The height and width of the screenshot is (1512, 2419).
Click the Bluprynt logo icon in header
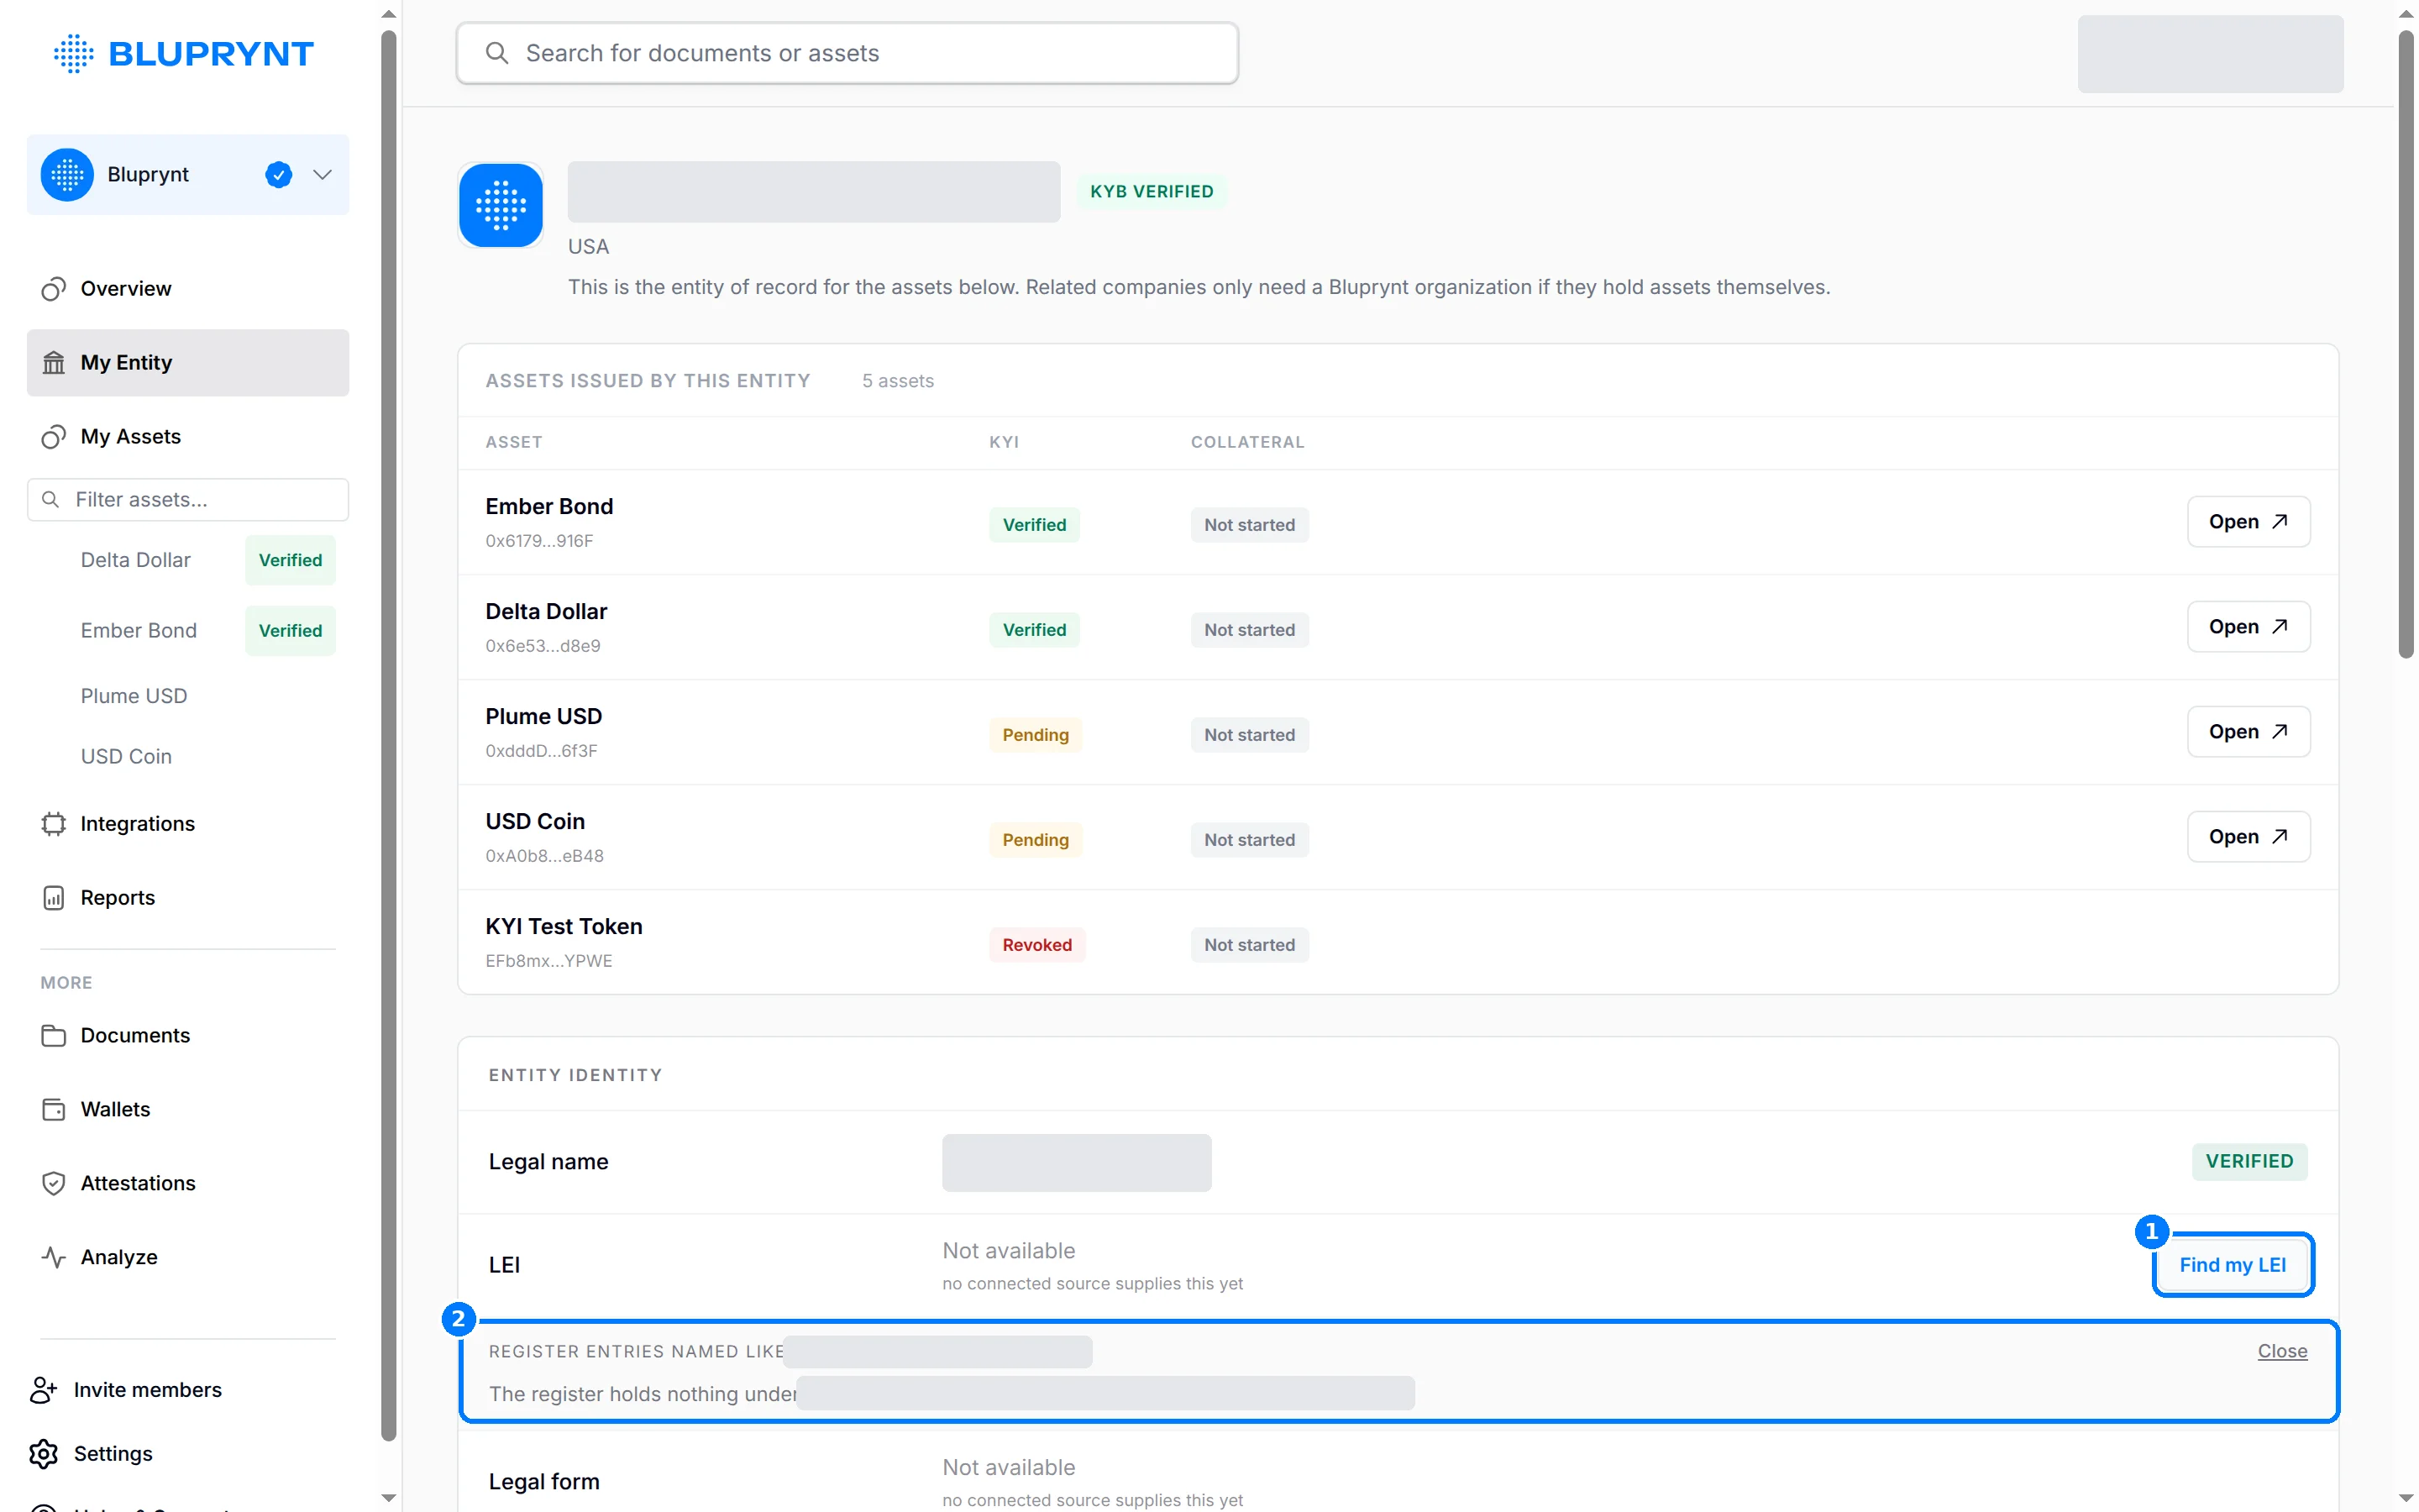(73, 53)
